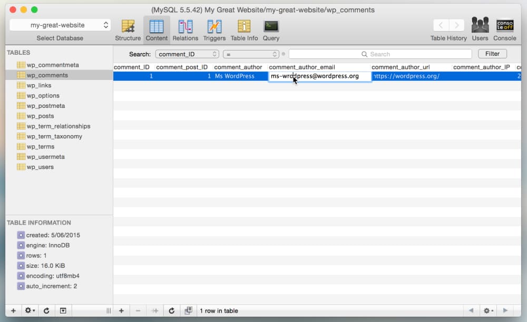Open the Structure view
Screen dimensions: 527x322
[128, 30]
